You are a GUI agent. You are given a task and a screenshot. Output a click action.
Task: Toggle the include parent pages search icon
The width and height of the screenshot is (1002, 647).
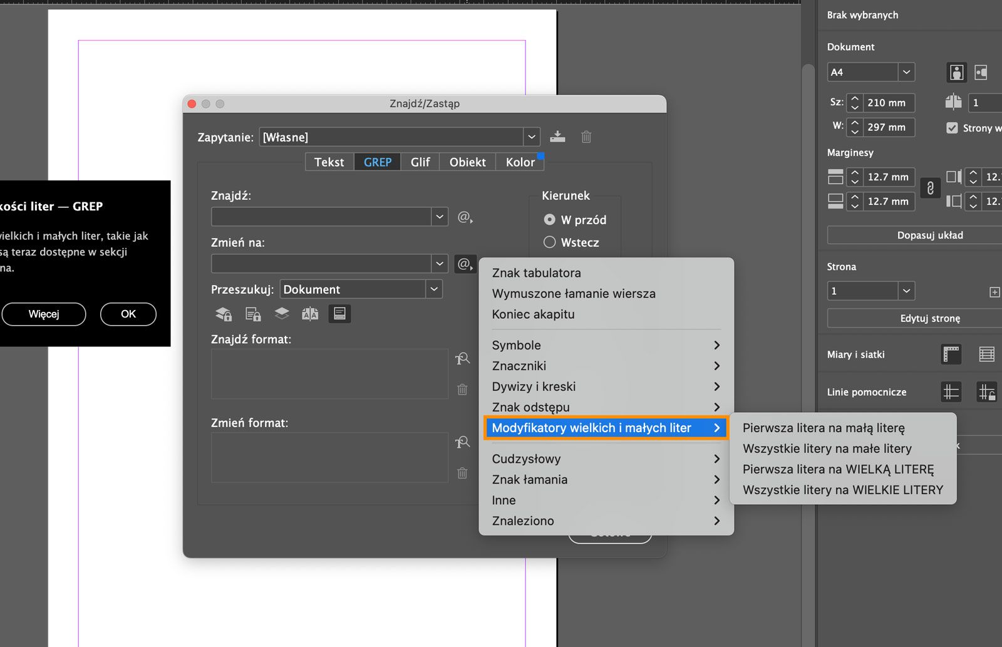pyautogui.click(x=310, y=314)
